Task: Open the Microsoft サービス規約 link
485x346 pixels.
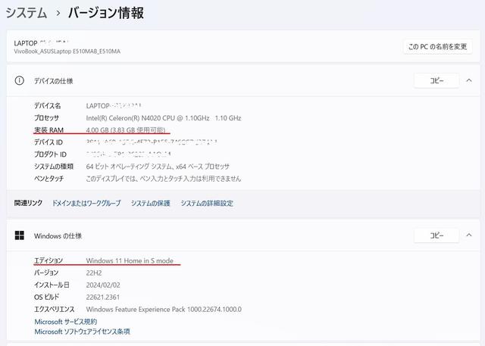Action: click(66, 322)
